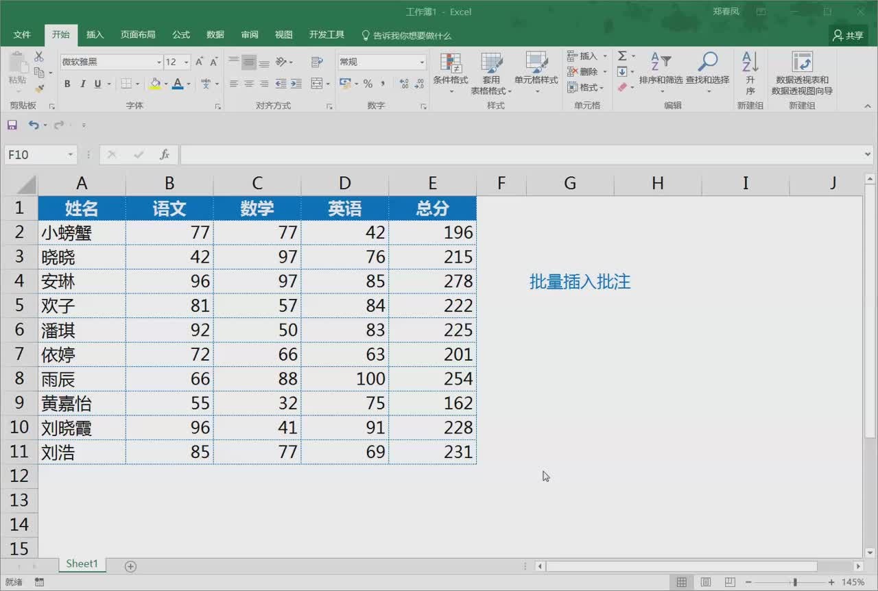
Task: Apply Percent Style with % icon
Action: pos(368,84)
